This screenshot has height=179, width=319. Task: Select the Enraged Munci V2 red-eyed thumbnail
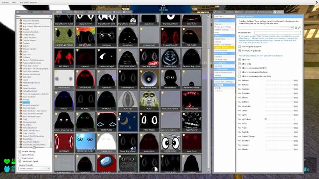click(x=170, y=37)
